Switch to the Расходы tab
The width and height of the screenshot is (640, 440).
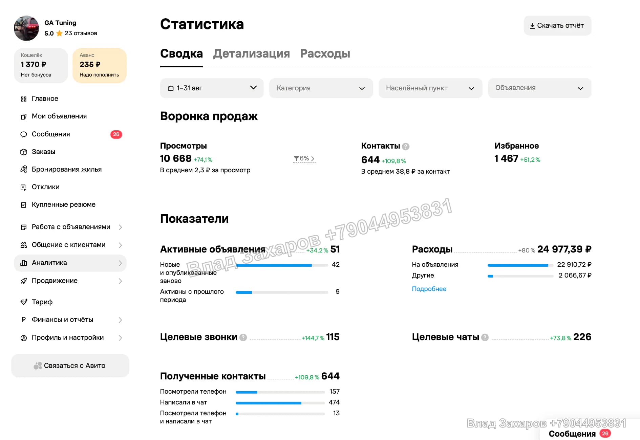(325, 53)
